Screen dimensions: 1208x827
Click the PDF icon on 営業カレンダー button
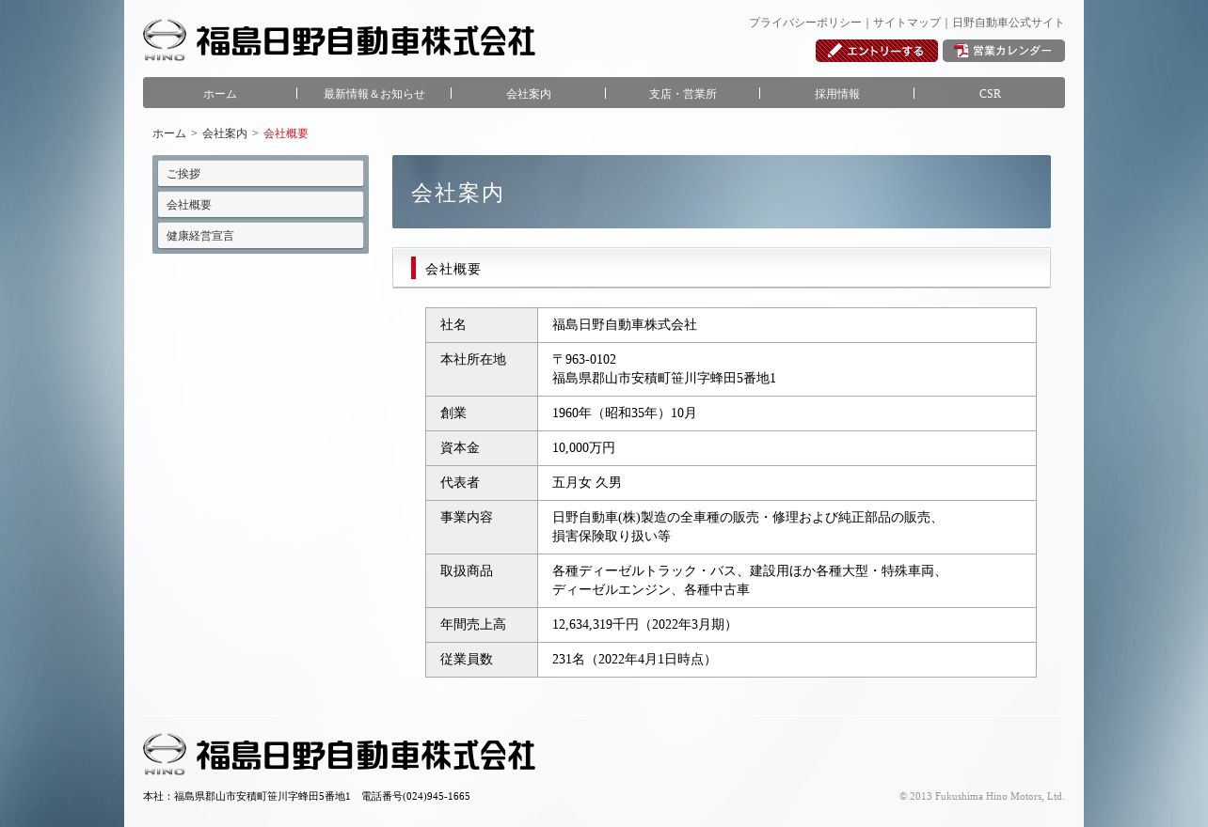click(961, 51)
